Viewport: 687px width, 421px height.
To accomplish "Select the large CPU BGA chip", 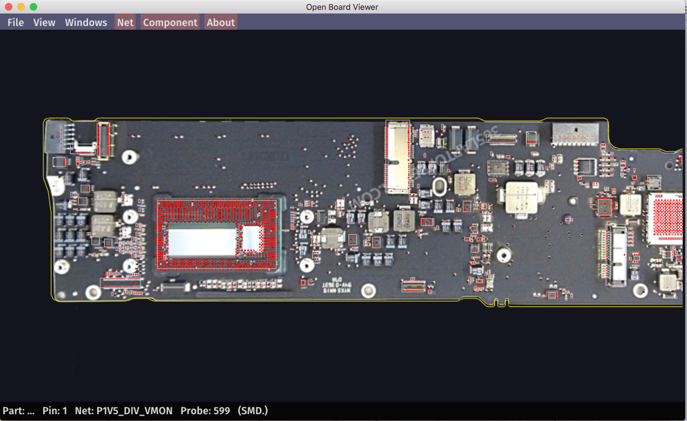I will click(217, 234).
